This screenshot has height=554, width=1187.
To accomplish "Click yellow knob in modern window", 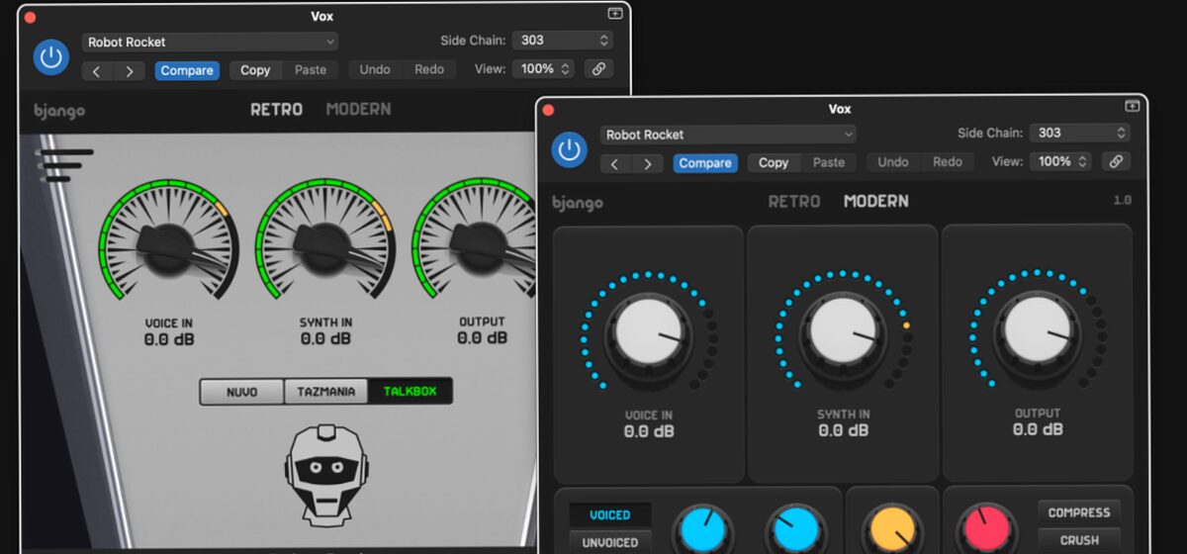I will (x=892, y=530).
